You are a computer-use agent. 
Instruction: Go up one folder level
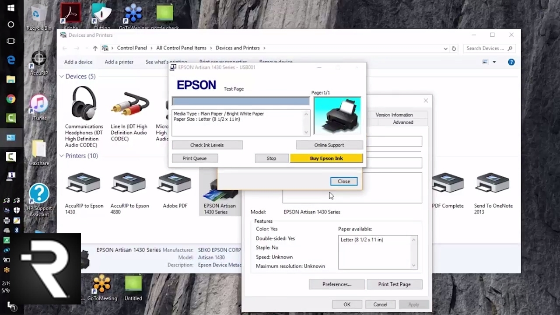(x=95, y=48)
